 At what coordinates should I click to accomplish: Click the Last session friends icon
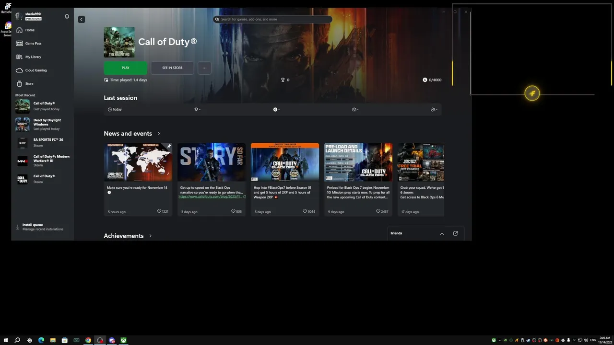coord(433,109)
